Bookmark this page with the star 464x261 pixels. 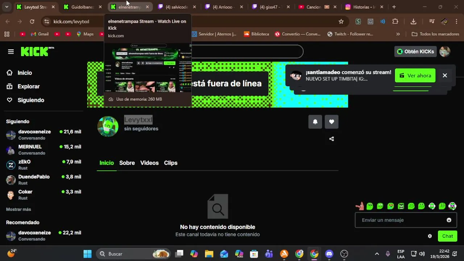click(x=341, y=21)
